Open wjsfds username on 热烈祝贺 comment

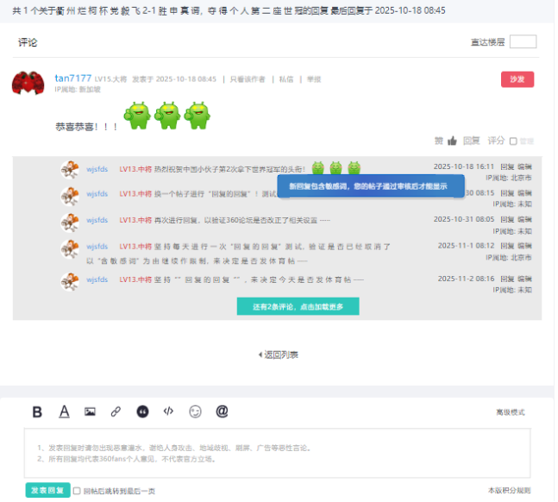97,169
